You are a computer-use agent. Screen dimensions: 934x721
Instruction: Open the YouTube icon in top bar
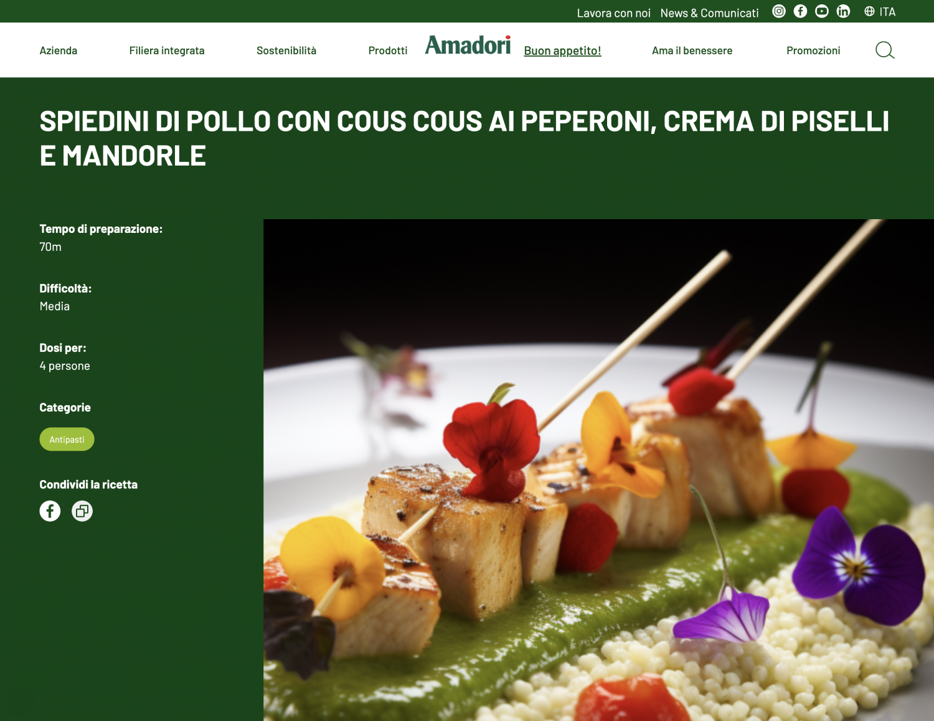click(x=822, y=11)
